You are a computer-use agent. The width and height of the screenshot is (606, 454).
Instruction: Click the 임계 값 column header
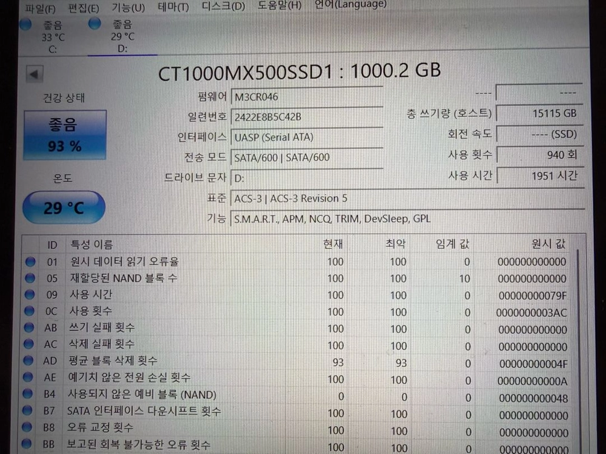click(x=452, y=244)
